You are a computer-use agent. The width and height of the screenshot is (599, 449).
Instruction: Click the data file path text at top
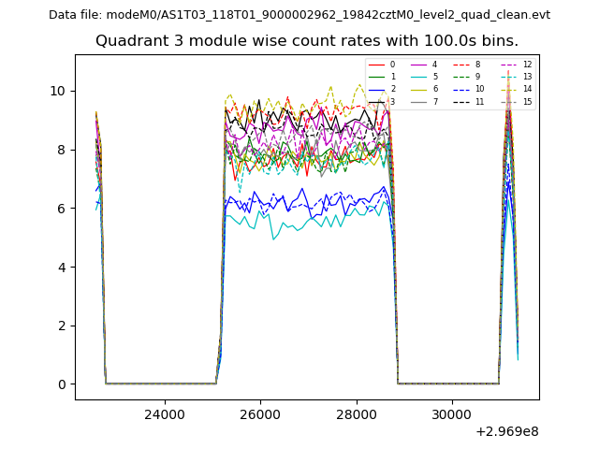[299, 14]
